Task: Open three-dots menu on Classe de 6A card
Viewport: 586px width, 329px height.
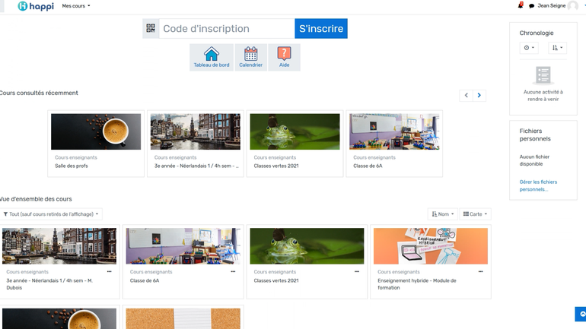Action: pyautogui.click(x=233, y=271)
